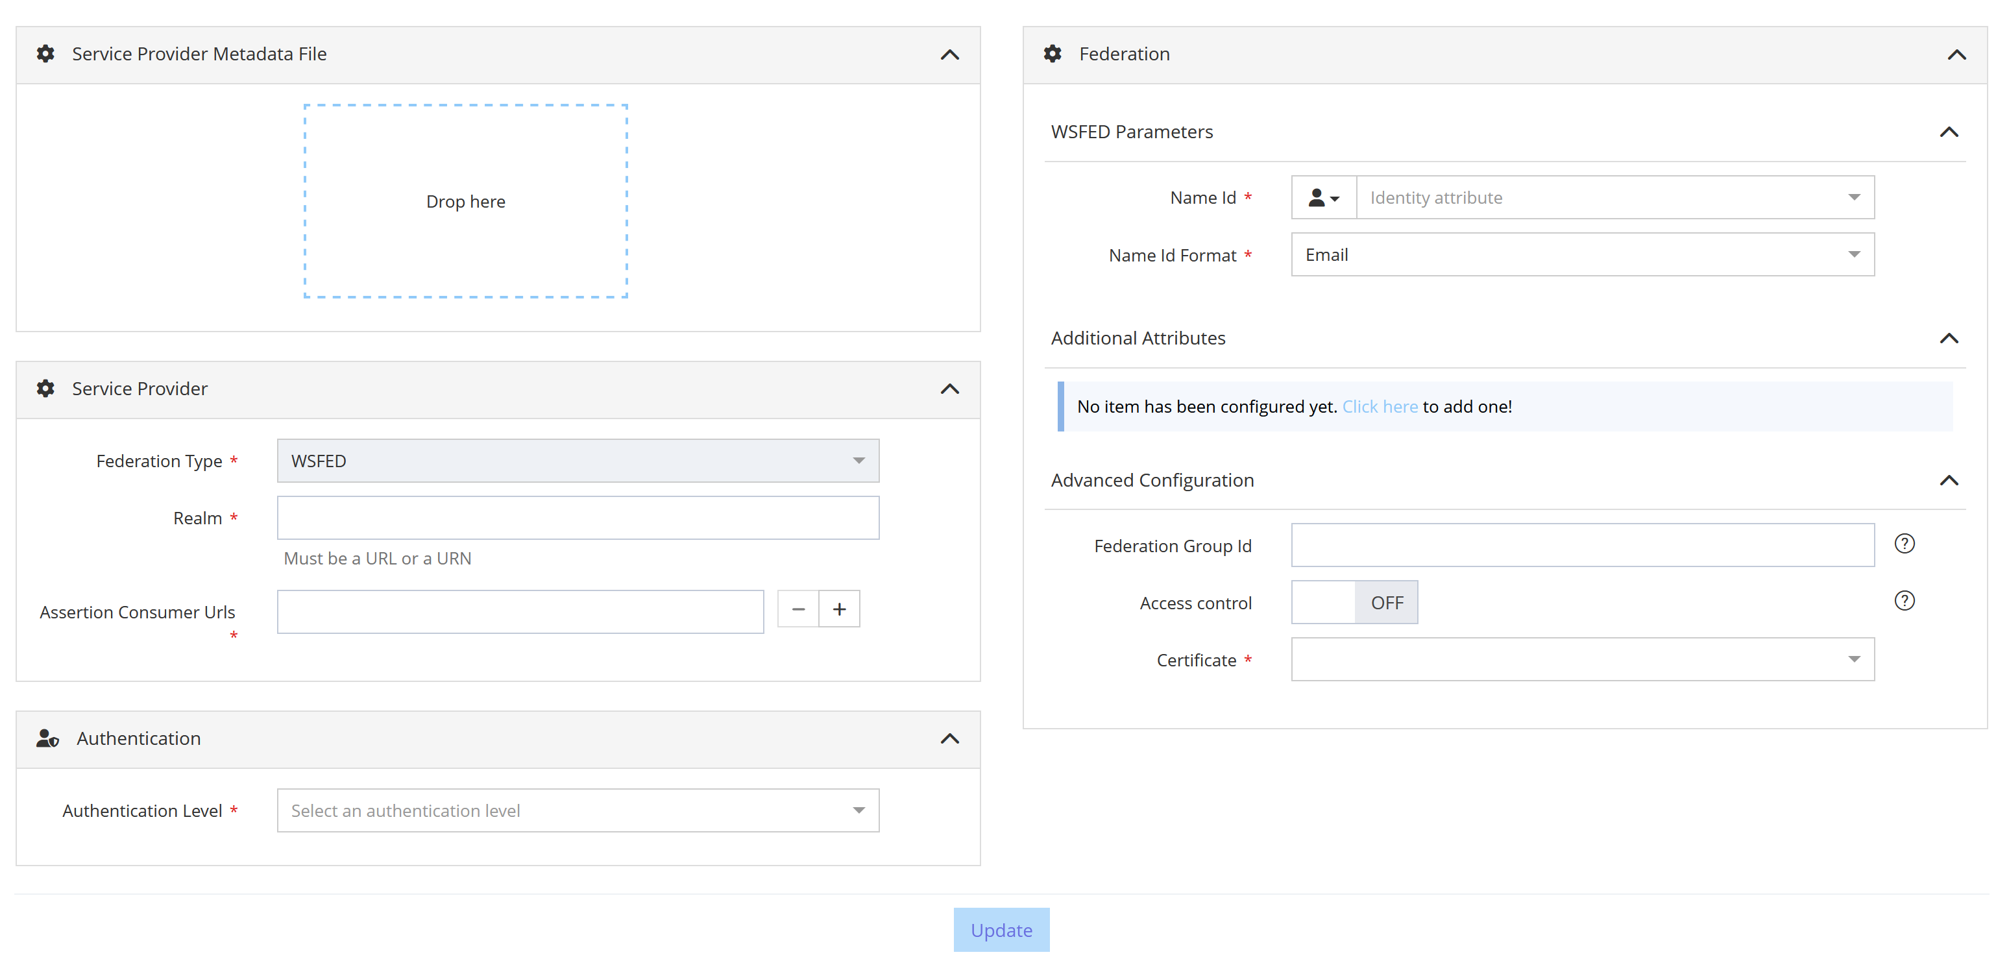The image size is (2009, 959).
Task: Click help icon next to Access control
Action: tap(1904, 600)
